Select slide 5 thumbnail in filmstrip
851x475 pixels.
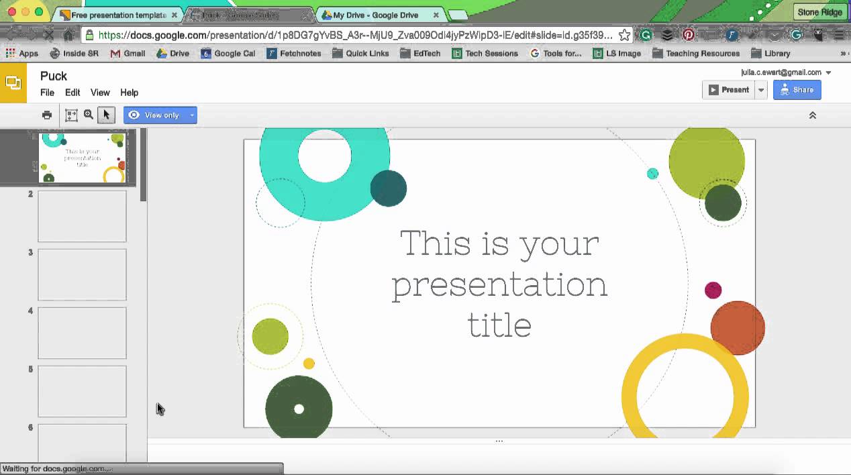point(82,391)
